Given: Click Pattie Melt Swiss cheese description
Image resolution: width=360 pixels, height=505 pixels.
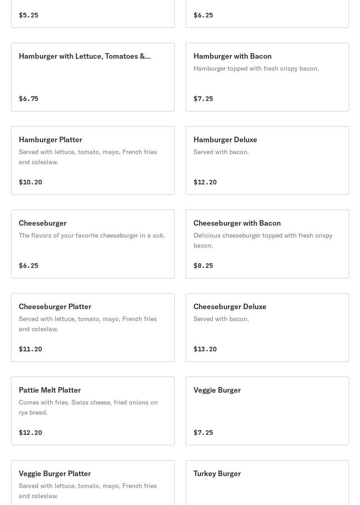Looking at the screenshot, I should point(88,407).
